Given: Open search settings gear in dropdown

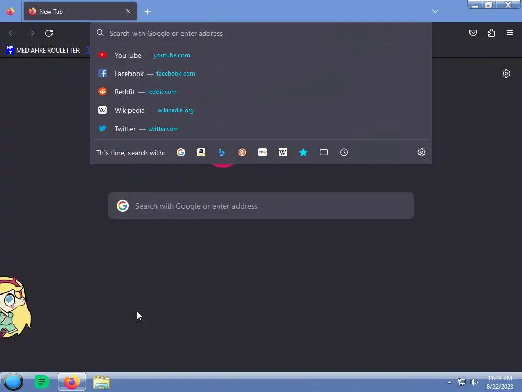Looking at the screenshot, I should (x=422, y=152).
